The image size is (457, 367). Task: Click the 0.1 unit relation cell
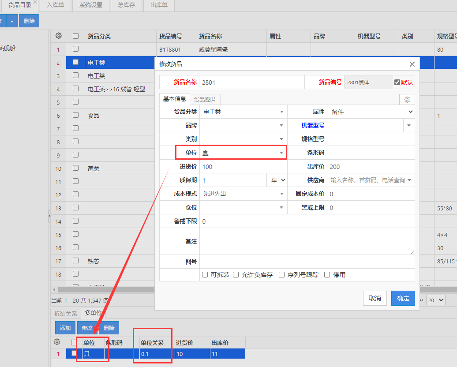click(157, 354)
